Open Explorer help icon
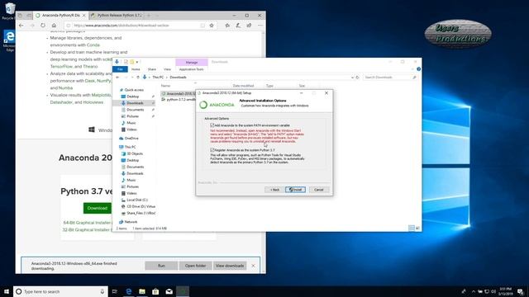Screen dimensions: 529x297 coord(419,69)
